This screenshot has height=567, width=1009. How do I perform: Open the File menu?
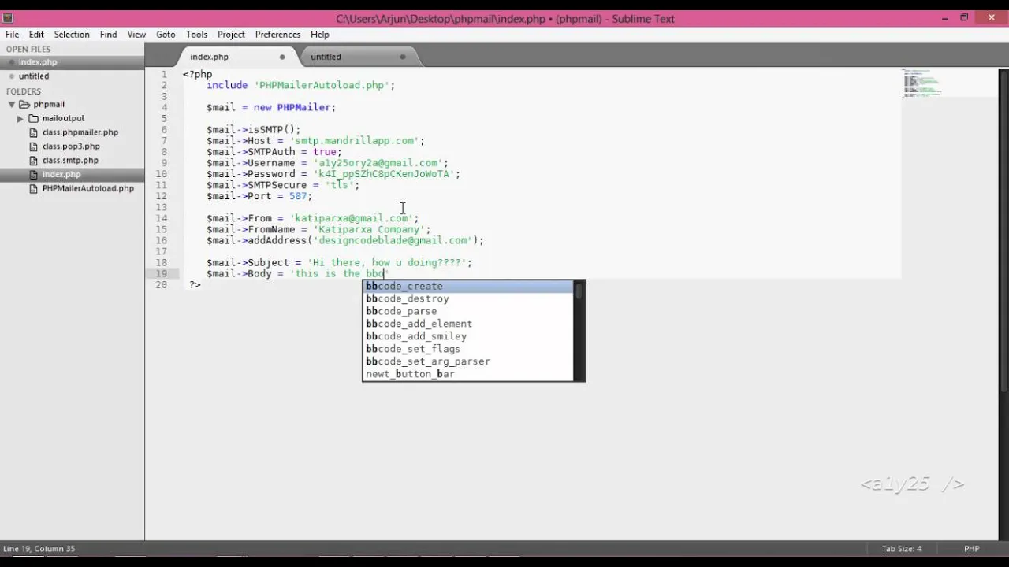pyautogui.click(x=13, y=35)
